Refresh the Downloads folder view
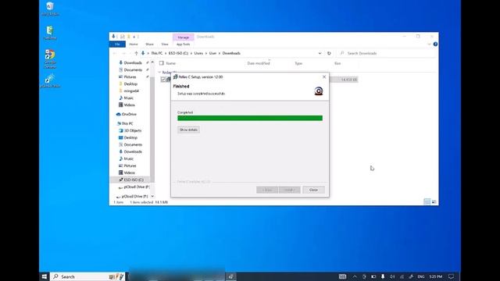 329,53
